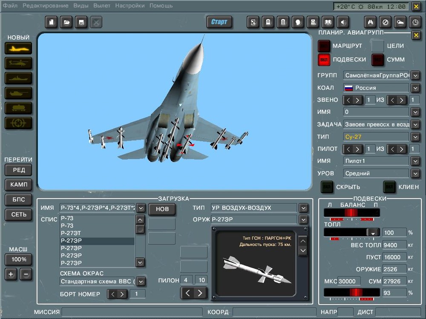Select the new ship group icon
The width and height of the screenshot is (426, 319).
[18, 78]
